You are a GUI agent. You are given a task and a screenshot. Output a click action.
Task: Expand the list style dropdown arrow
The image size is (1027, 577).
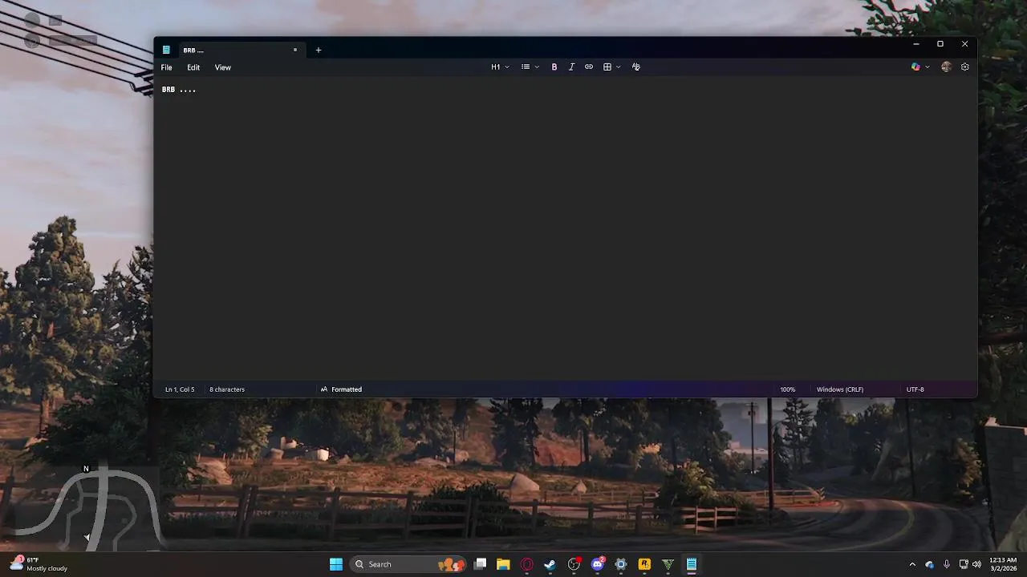coord(537,67)
